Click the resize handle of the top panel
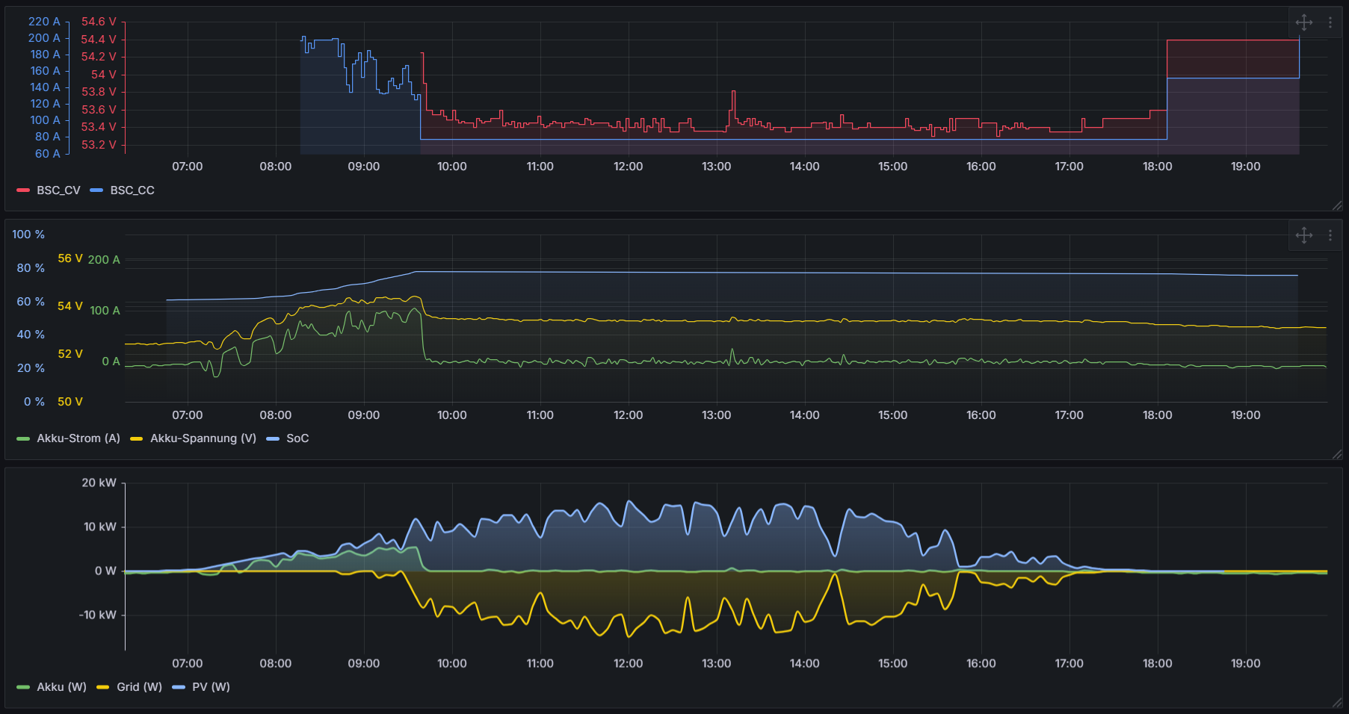 click(x=1338, y=206)
